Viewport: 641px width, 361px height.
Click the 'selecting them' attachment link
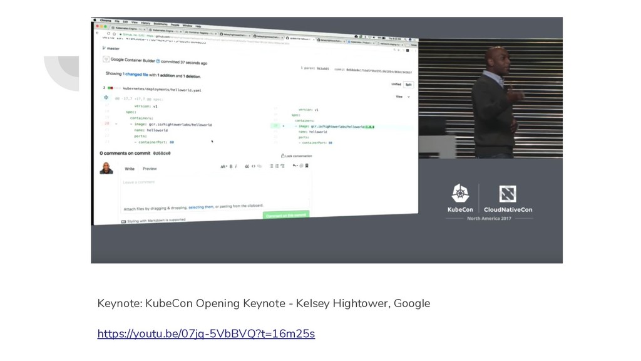201,207
